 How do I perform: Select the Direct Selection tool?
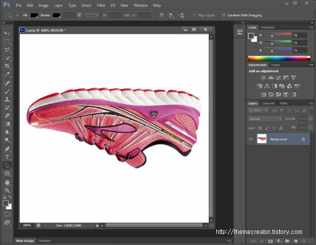click(7, 165)
